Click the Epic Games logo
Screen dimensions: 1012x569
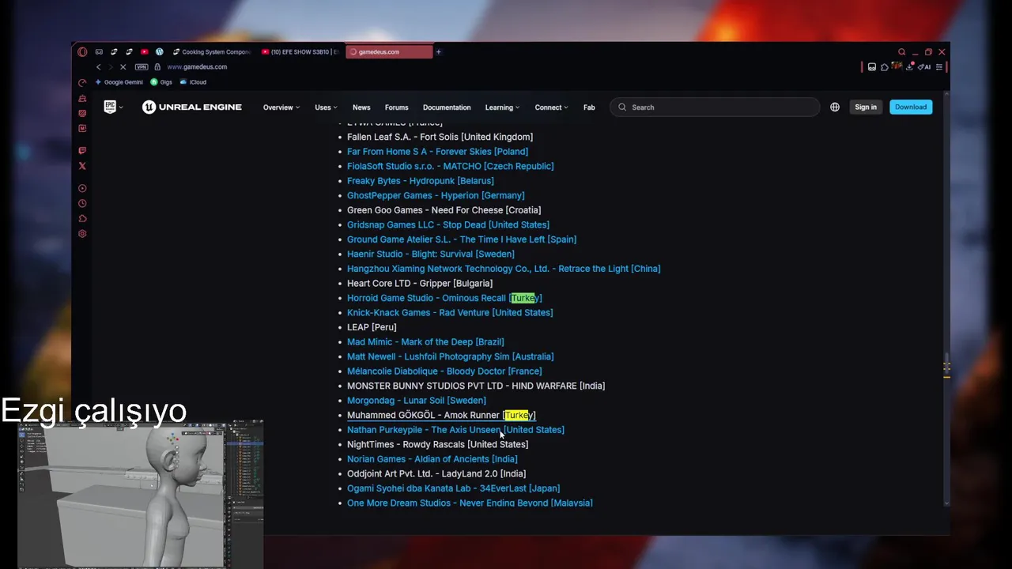110,107
